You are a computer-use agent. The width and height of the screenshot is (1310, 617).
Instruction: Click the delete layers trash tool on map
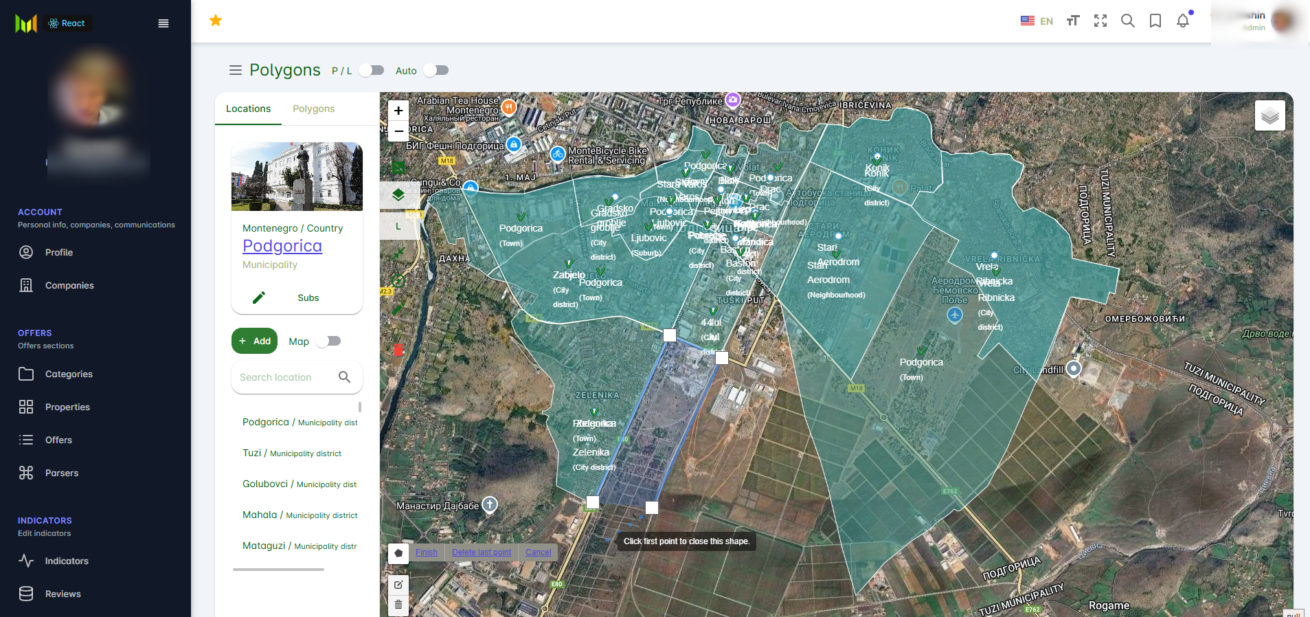(x=398, y=605)
